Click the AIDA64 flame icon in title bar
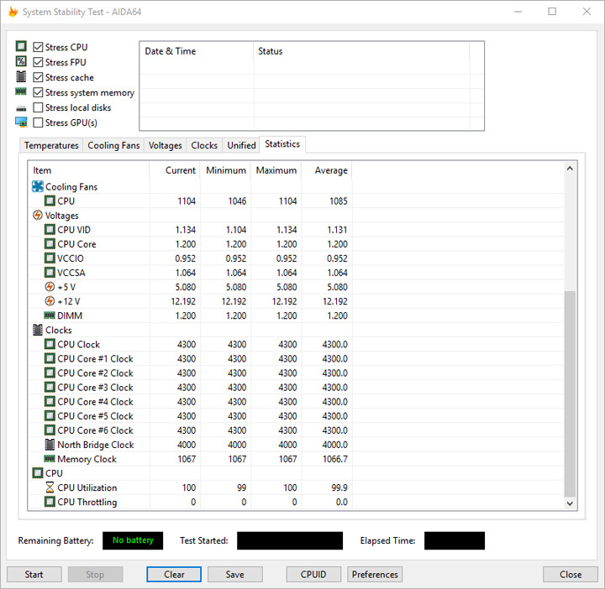 13,12
